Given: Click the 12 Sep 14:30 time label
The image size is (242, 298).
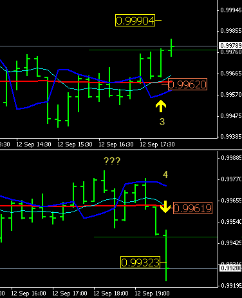Looking at the screenshot, I should (x=33, y=144).
